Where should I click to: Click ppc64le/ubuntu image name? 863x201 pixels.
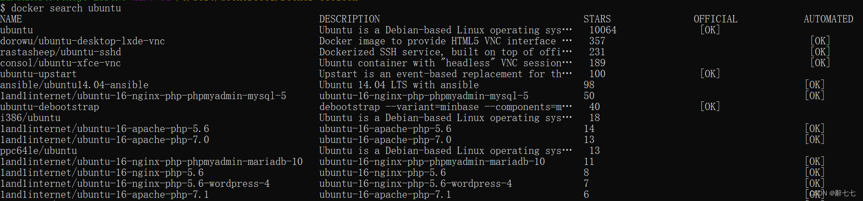click(39, 151)
